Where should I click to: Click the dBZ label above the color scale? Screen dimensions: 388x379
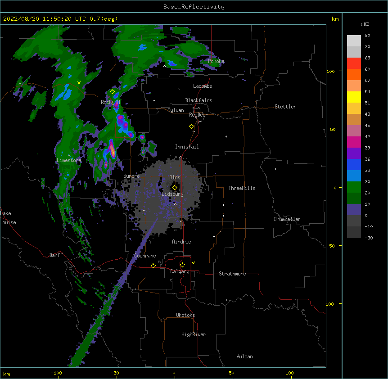(365, 24)
